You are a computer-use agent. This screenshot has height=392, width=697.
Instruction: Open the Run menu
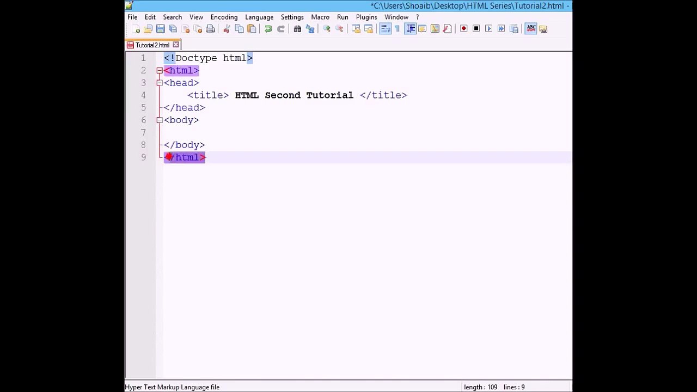(x=343, y=17)
